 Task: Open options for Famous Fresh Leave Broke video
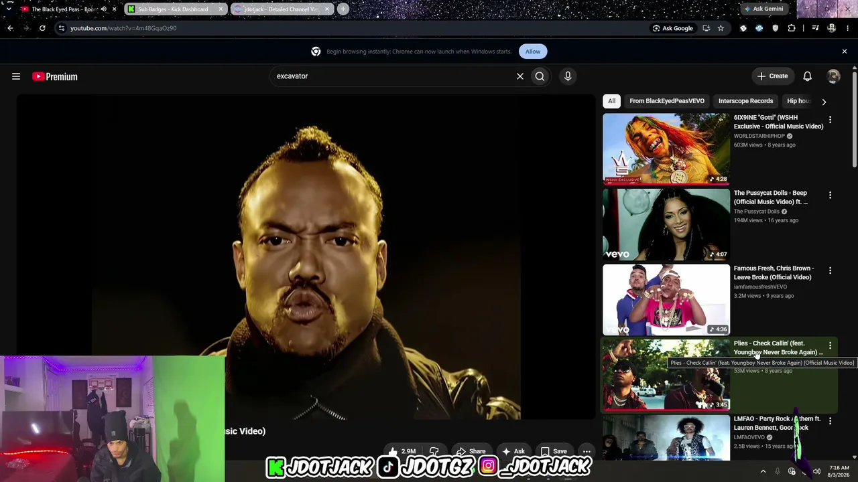point(830,270)
